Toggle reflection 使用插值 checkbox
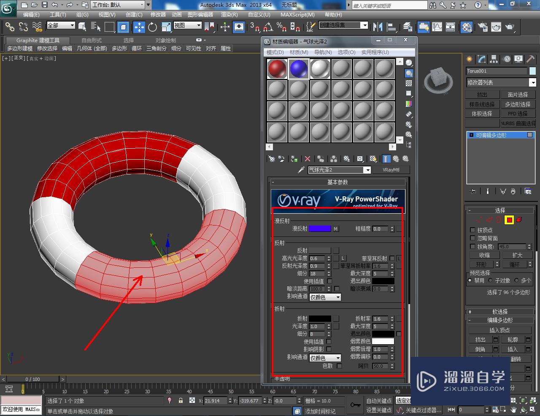 [329, 281]
